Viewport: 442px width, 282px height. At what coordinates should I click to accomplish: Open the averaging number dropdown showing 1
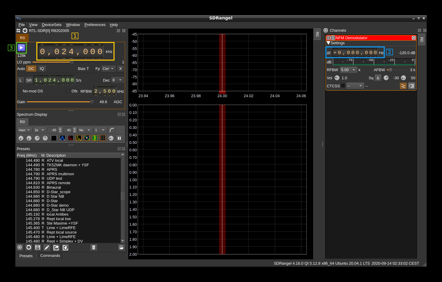[100, 130]
